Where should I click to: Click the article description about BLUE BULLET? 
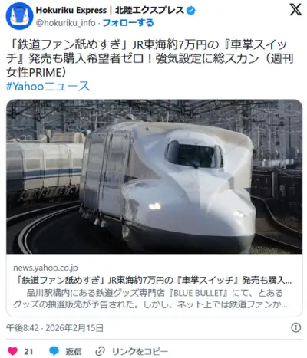coord(150,299)
